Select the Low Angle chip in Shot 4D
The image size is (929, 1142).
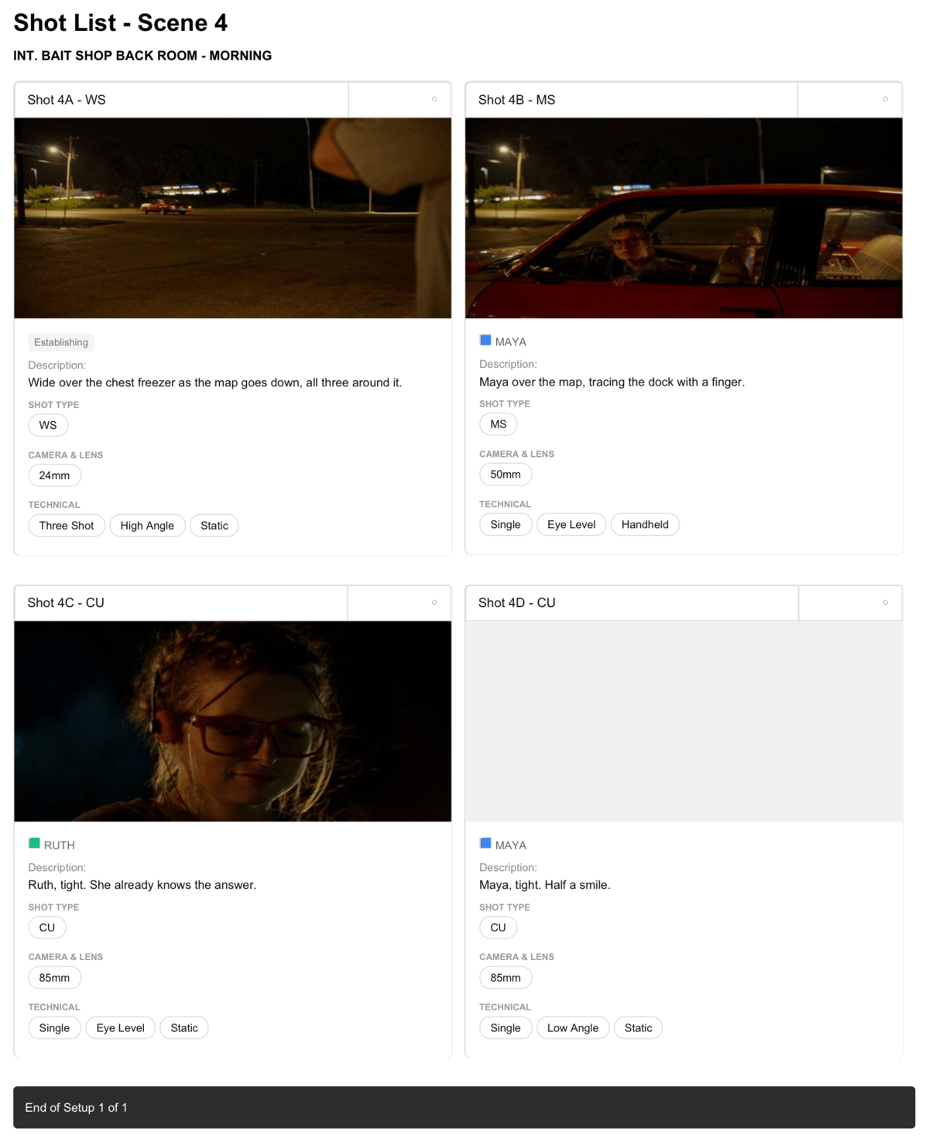point(573,1028)
